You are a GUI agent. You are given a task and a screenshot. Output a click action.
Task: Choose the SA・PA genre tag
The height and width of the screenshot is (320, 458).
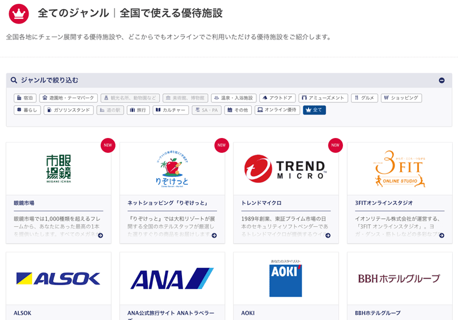(x=207, y=110)
